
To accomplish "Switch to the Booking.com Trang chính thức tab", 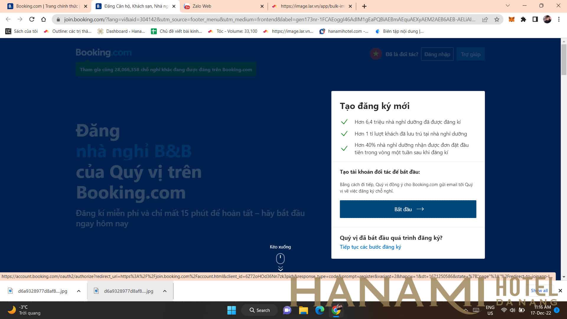I will (x=46, y=6).
